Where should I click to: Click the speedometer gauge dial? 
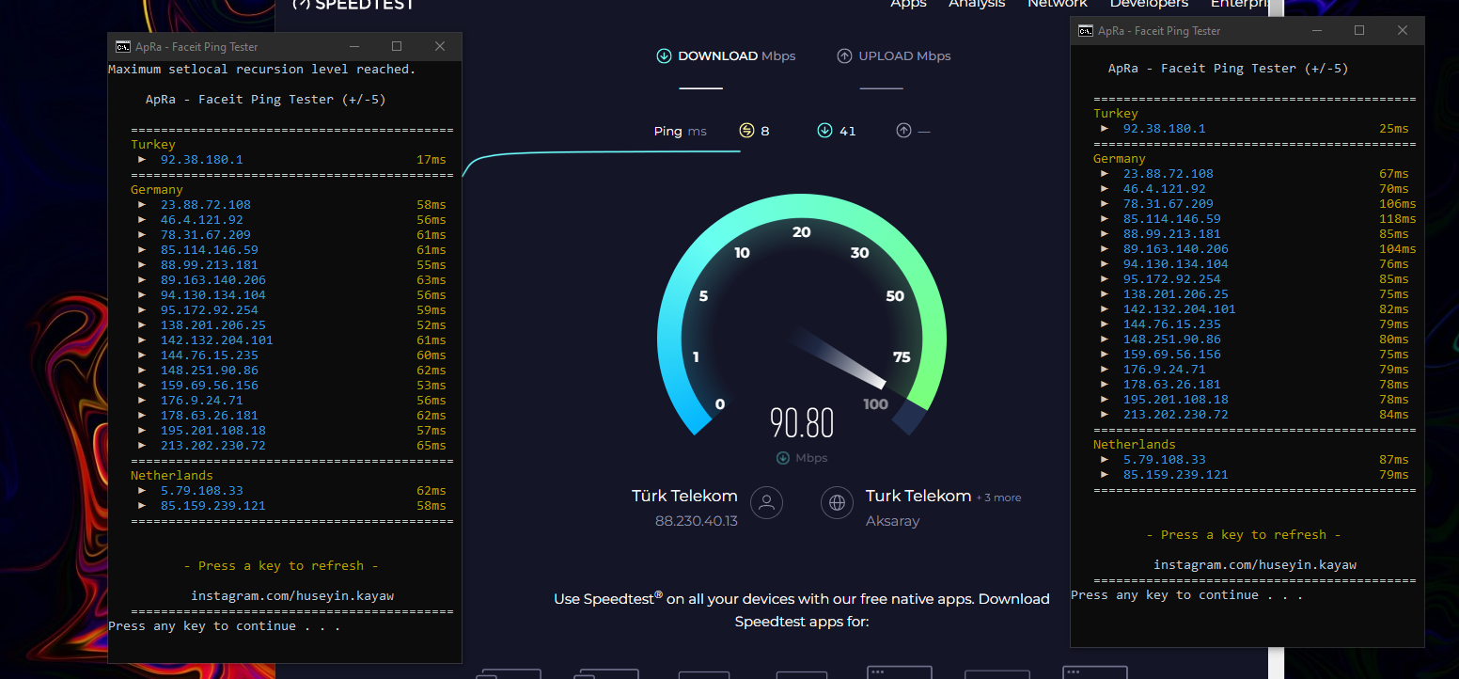click(802, 315)
